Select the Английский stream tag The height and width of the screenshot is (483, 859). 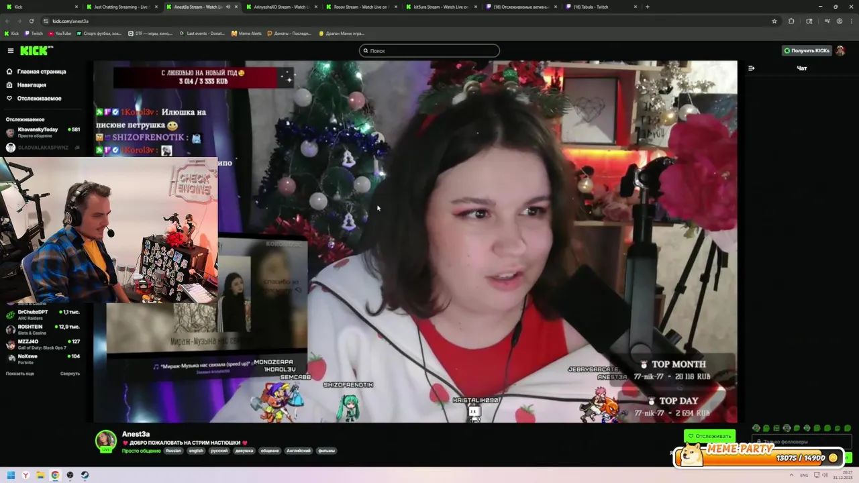[x=299, y=451]
